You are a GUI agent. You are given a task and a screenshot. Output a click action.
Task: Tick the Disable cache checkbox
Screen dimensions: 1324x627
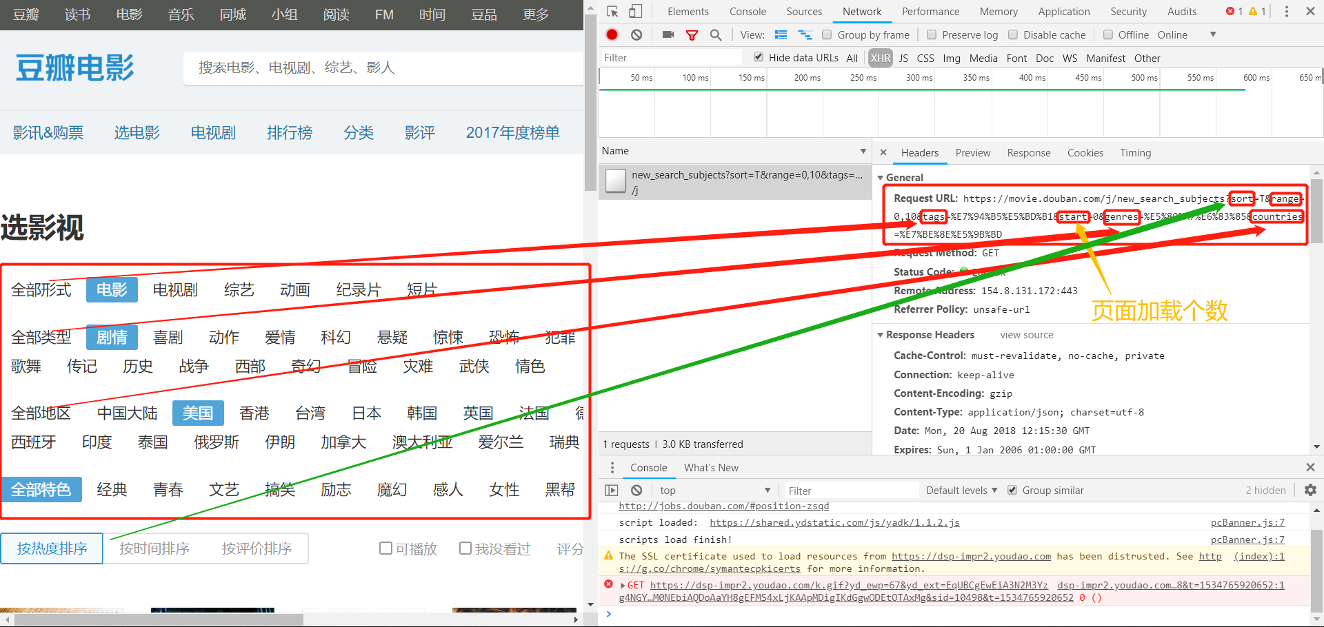[1013, 34]
